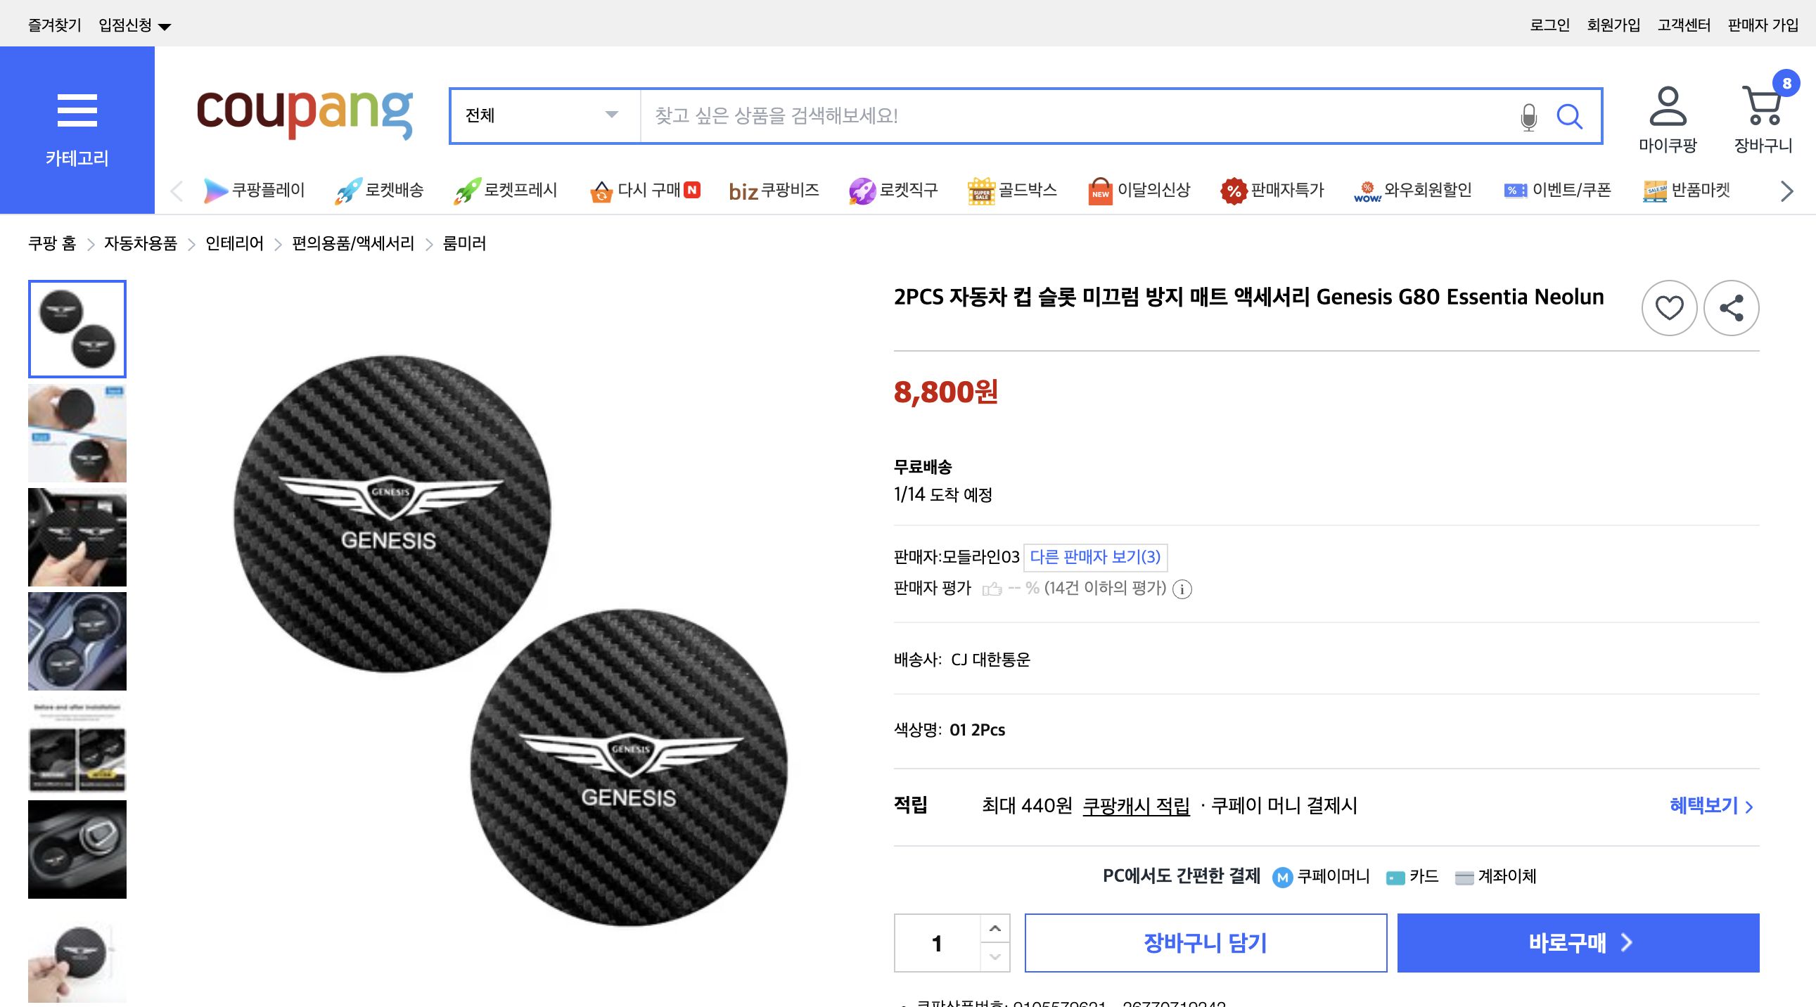The width and height of the screenshot is (1816, 1007).
Task: Click the 바로구매 purchase button
Action: (1577, 942)
